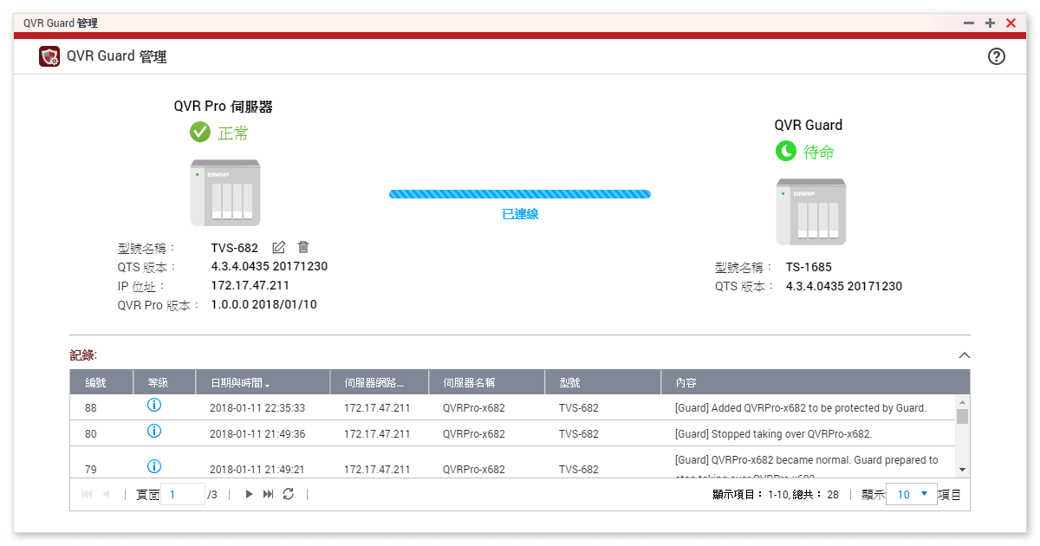This screenshot has height=546, width=1040.
Task: Jump to last log page
Action: [269, 494]
